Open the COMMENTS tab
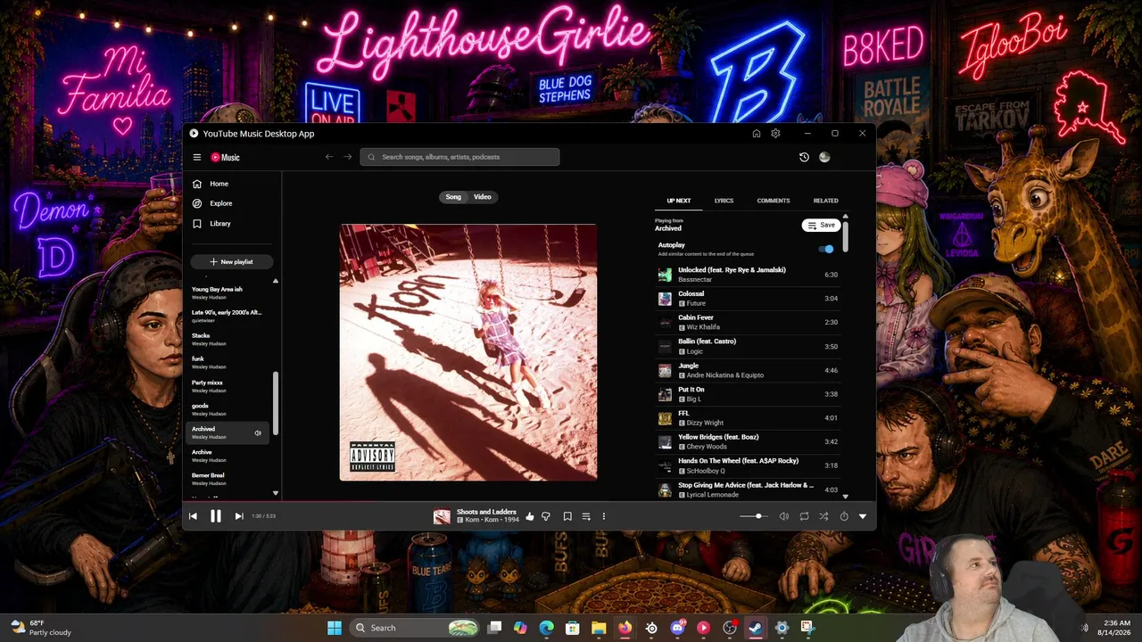1142x642 pixels. click(x=774, y=201)
